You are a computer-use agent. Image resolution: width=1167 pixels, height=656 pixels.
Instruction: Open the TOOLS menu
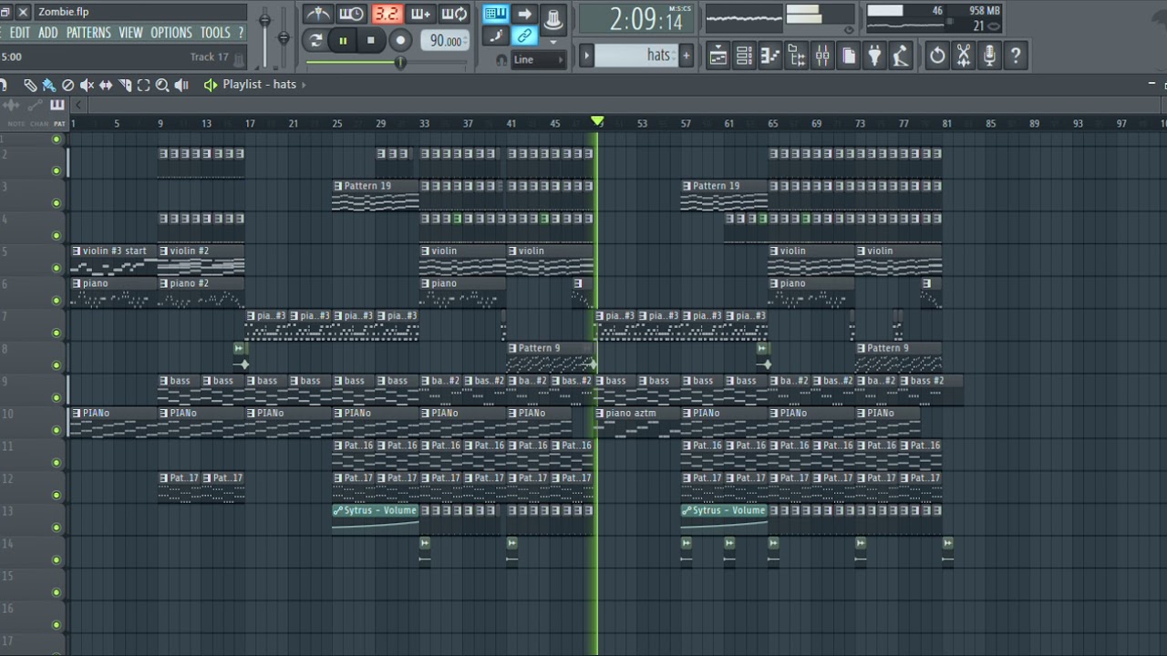pyautogui.click(x=215, y=33)
